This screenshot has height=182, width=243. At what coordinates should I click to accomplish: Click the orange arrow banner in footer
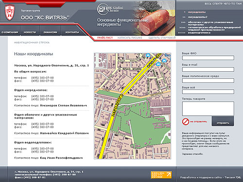click(161, 175)
